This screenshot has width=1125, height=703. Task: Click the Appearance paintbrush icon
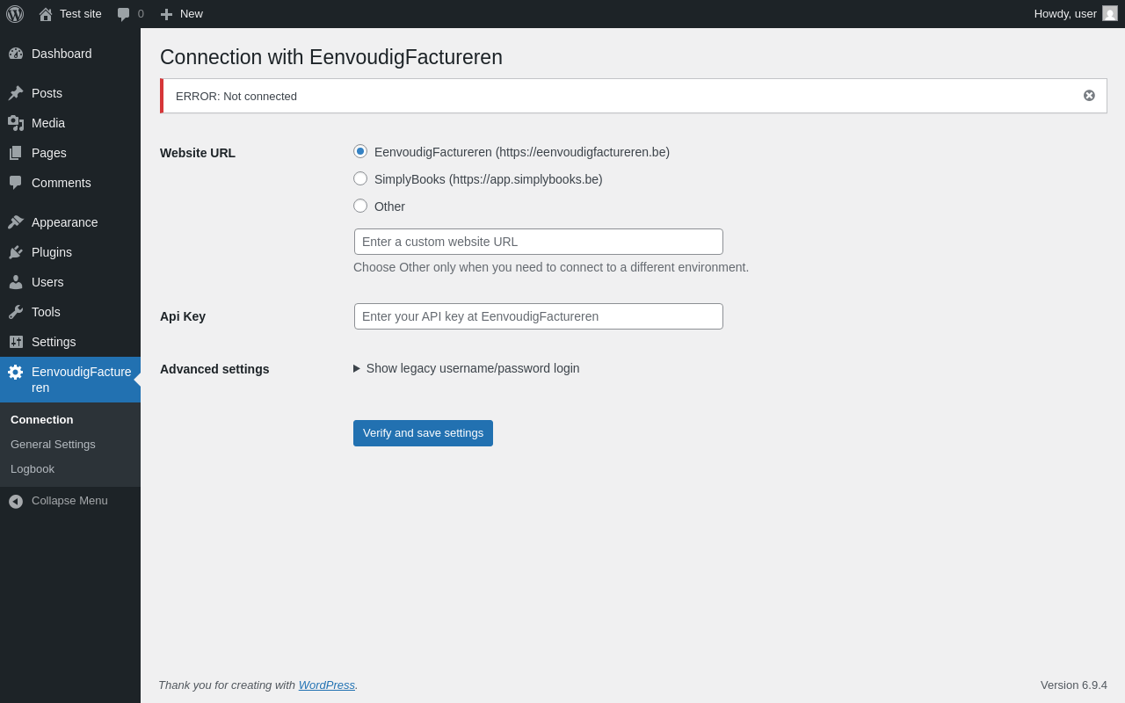16,222
